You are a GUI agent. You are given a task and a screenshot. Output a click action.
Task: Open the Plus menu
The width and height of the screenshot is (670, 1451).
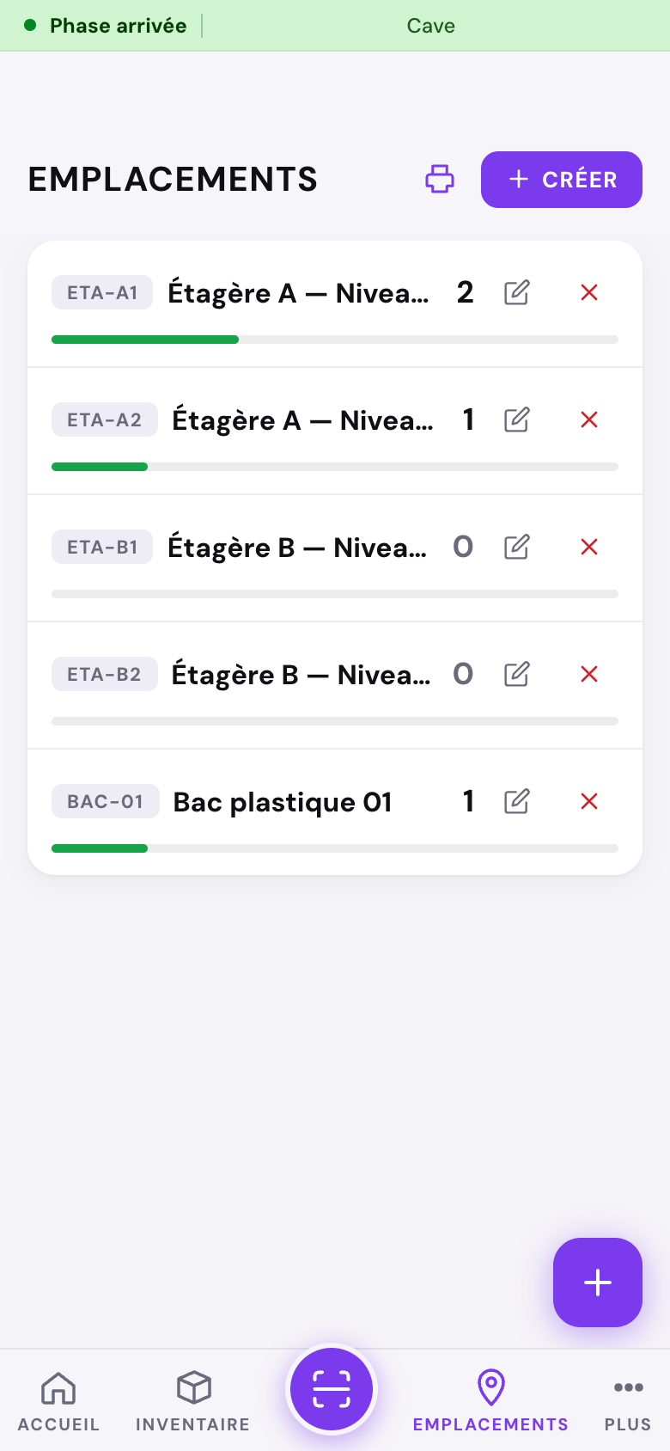click(628, 1401)
